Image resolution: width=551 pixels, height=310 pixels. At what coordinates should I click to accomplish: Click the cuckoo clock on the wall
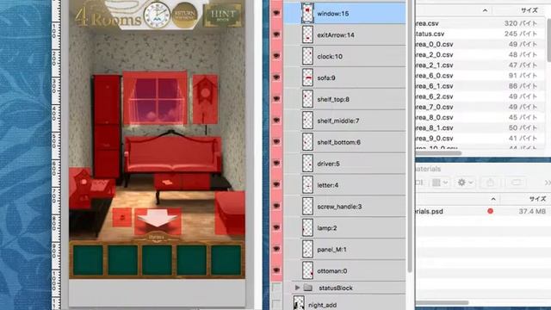[205, 99]
